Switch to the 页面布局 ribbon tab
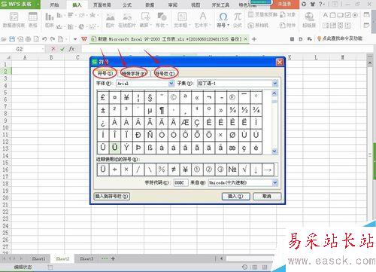This screenshot has width=376, height=272. click(x=102, y=5)
